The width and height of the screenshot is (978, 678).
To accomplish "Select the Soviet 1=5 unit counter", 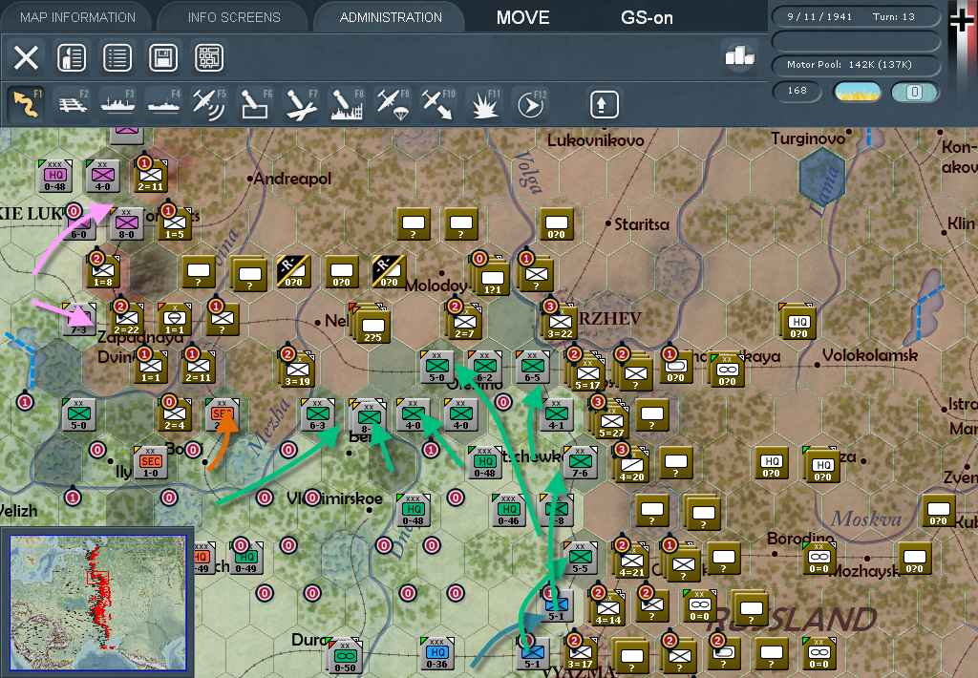I will click(175, 223).
